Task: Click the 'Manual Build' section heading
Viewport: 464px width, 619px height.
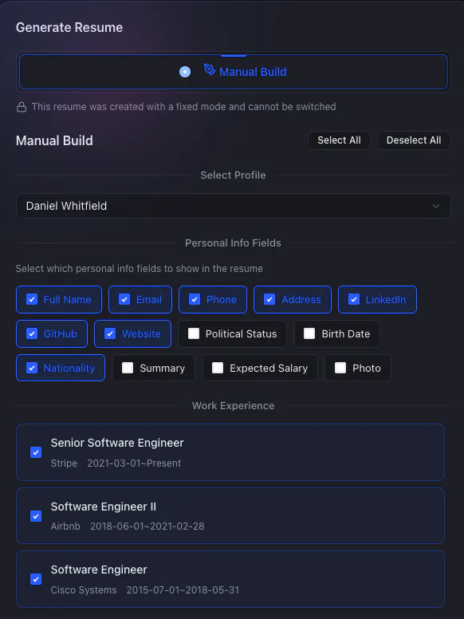Action: 54,140
